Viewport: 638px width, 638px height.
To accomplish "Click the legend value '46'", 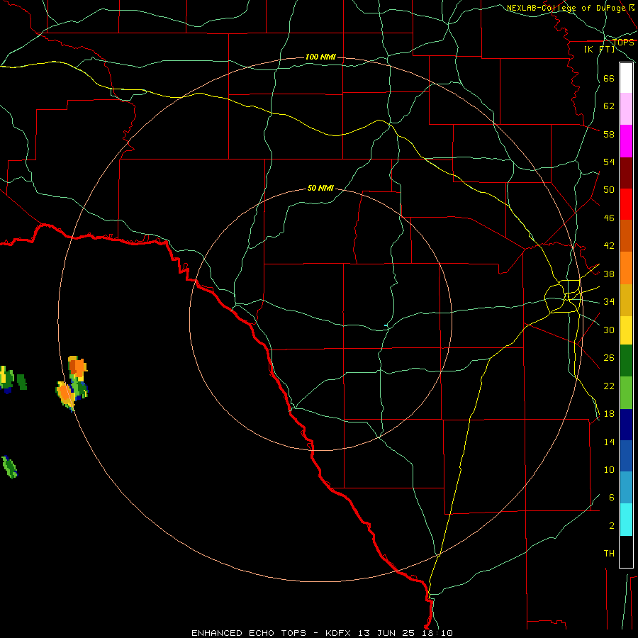I will point(609,218).
